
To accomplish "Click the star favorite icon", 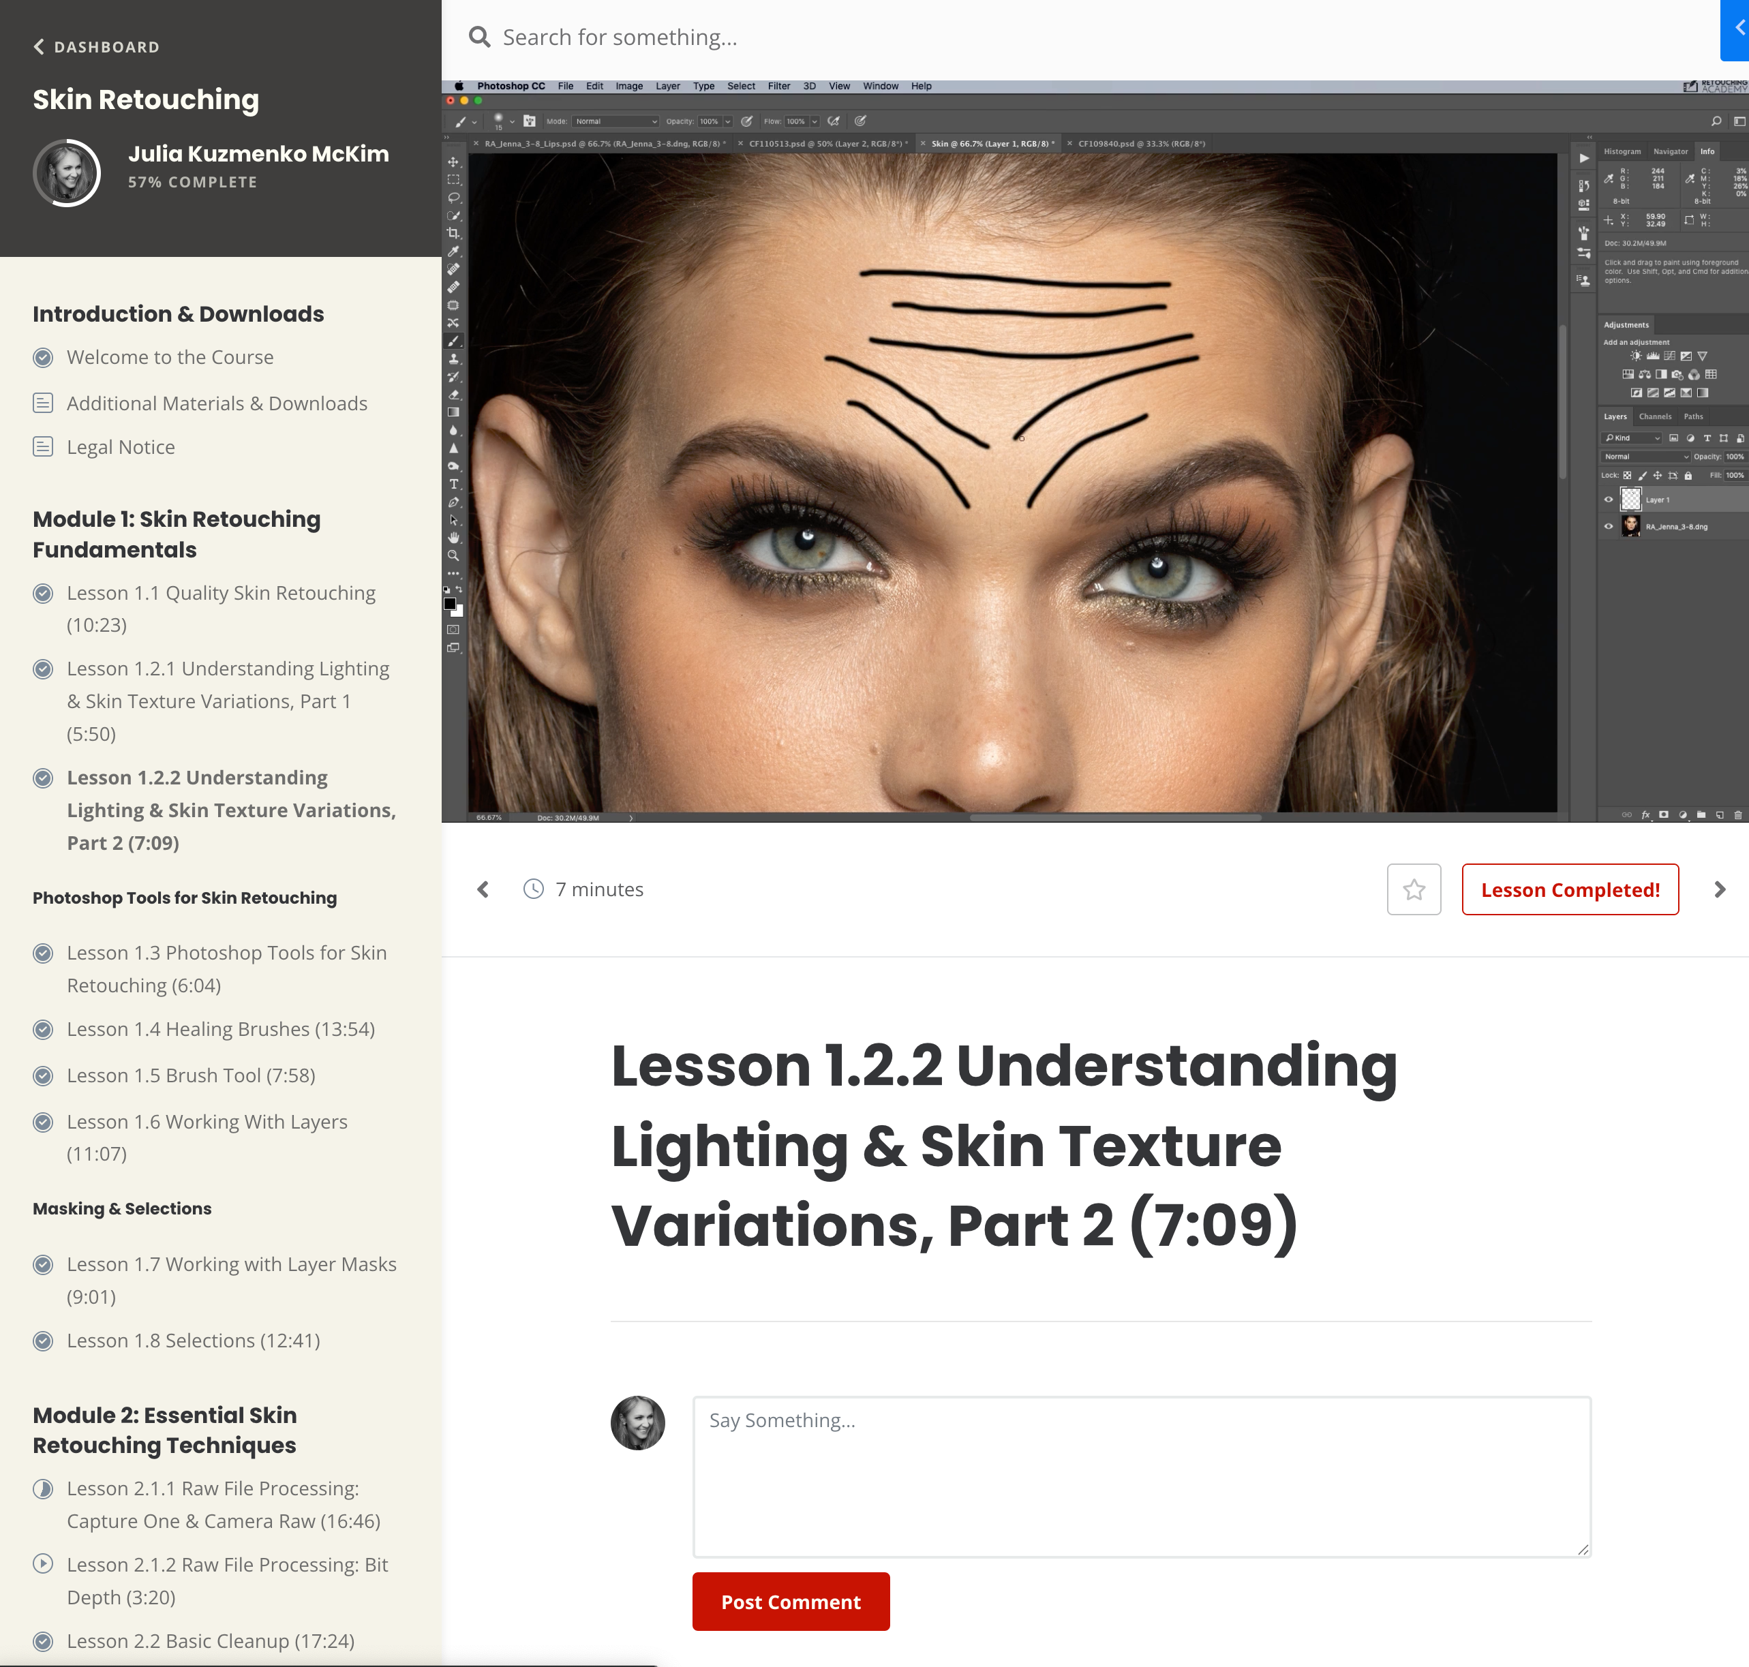I will coord(1413,889).
